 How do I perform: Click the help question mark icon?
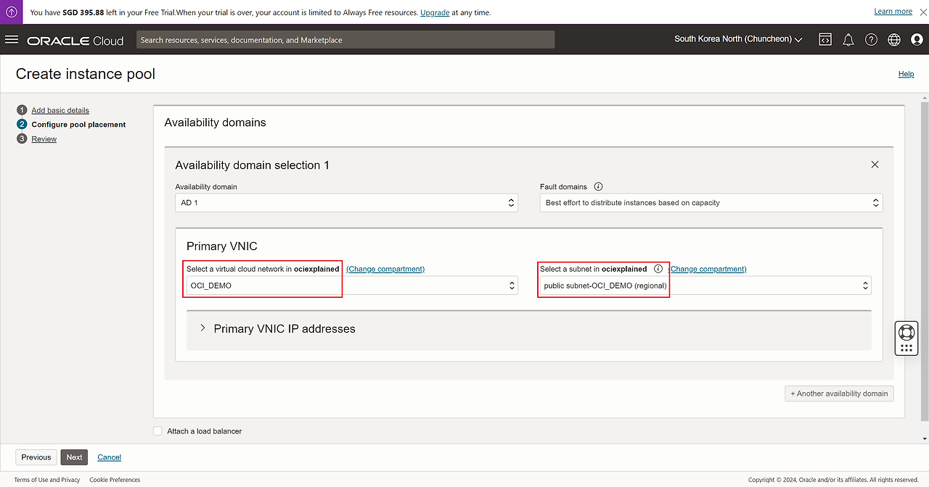pyautogui.click(x=871, y=40)
